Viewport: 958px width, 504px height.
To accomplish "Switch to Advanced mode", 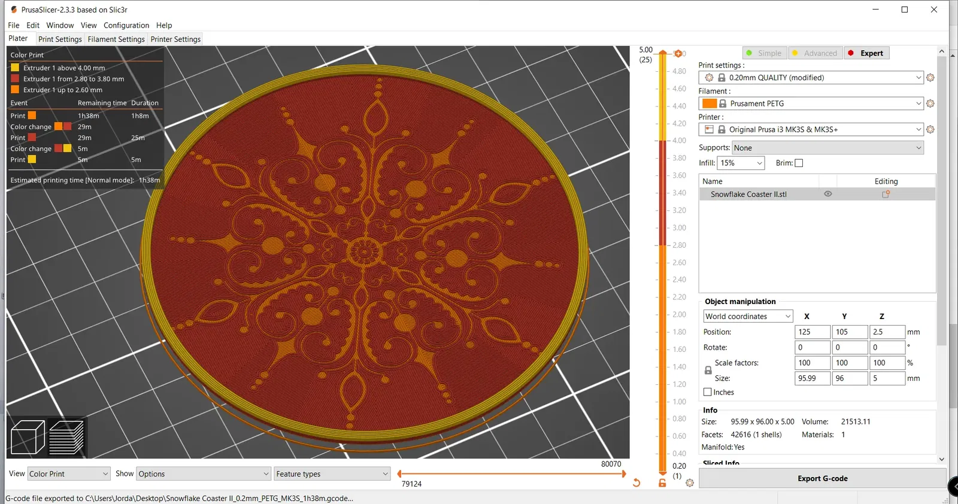I will [x=815, y=53].
